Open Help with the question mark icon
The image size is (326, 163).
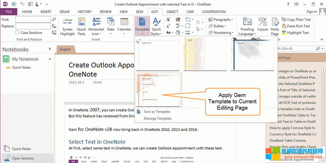tap(288, 4)
